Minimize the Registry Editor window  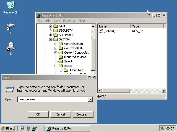154,15
